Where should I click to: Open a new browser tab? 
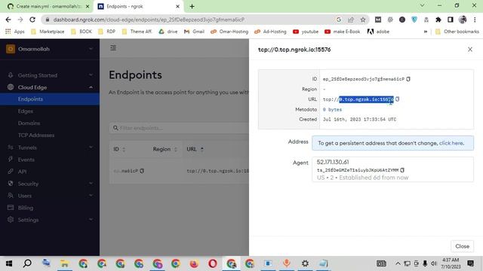point(192,6)
